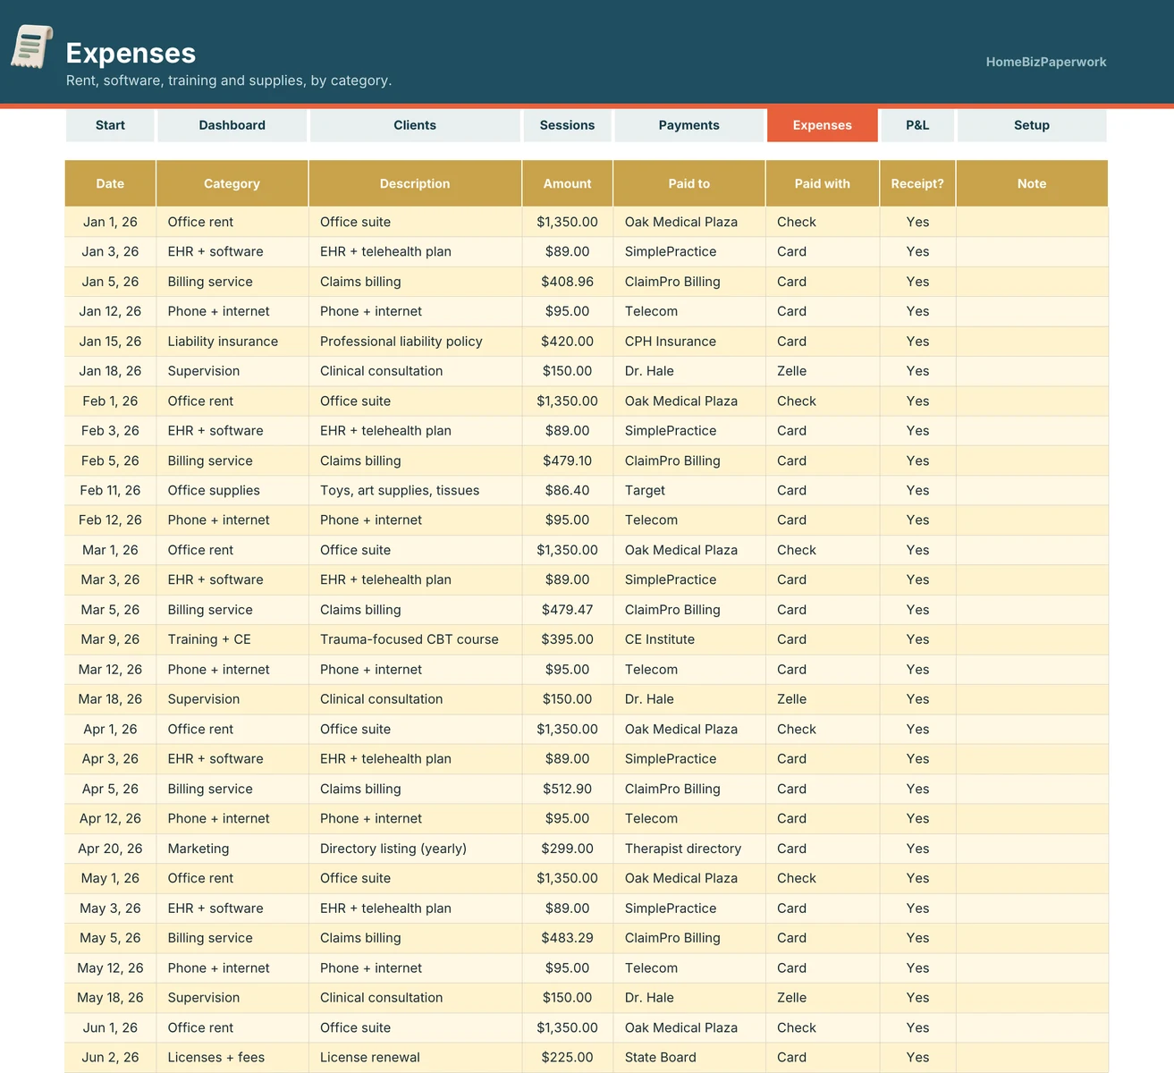Open the Sessions tab

point(567,125)
